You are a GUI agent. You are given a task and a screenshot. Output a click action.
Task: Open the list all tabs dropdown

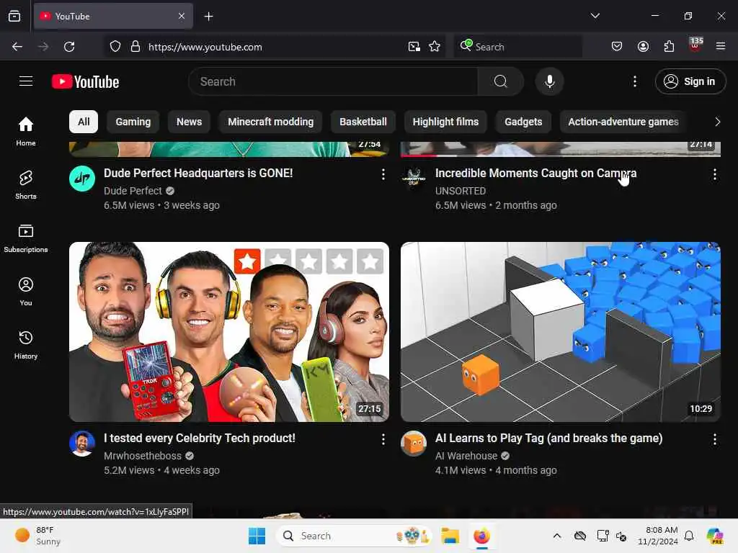tap(595, 16)
